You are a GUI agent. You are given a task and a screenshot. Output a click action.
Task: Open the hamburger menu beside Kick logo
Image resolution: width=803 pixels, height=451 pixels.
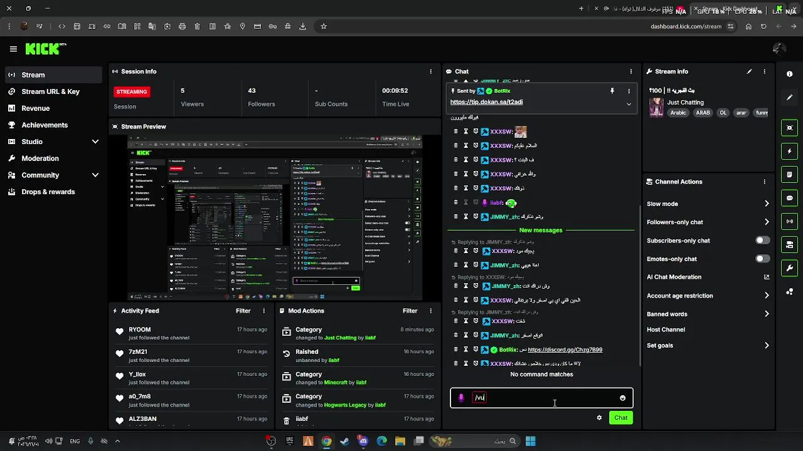(x=13, y=49)
